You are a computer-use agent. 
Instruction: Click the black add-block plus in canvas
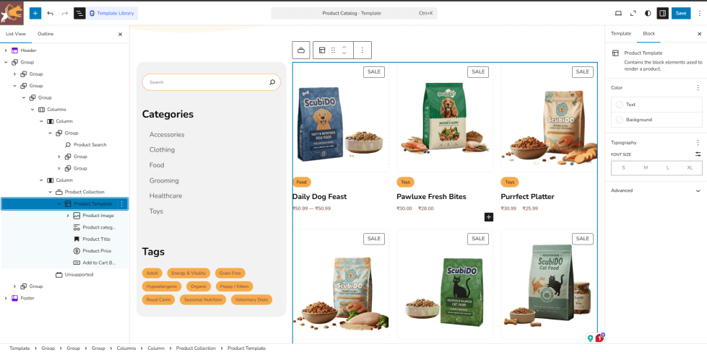(489, 217)
